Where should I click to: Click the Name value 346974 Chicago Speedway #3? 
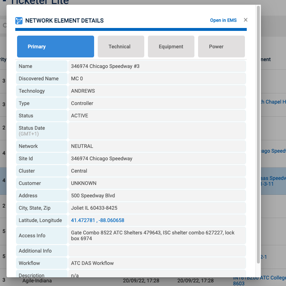[x=105, y=66]
